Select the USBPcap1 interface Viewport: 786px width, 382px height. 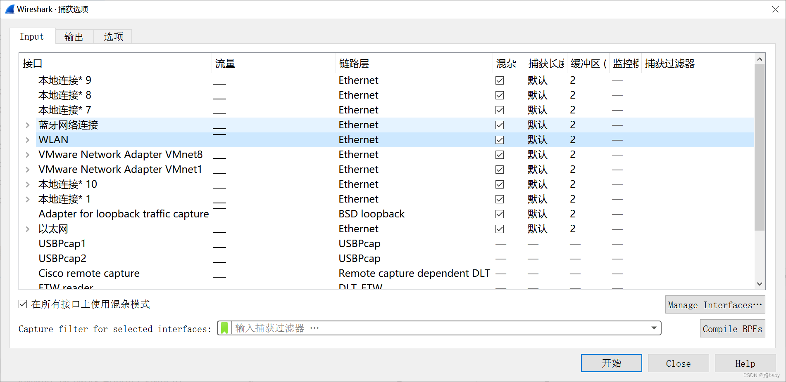point(62,244)
